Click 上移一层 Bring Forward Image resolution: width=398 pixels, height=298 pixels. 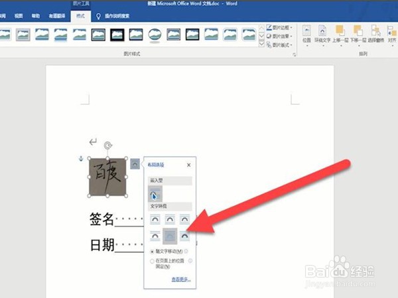click(x=340, y=36)
